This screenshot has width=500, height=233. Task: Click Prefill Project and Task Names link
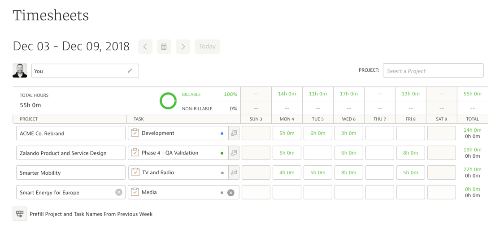pyautogui.click(x=91, y=214)
